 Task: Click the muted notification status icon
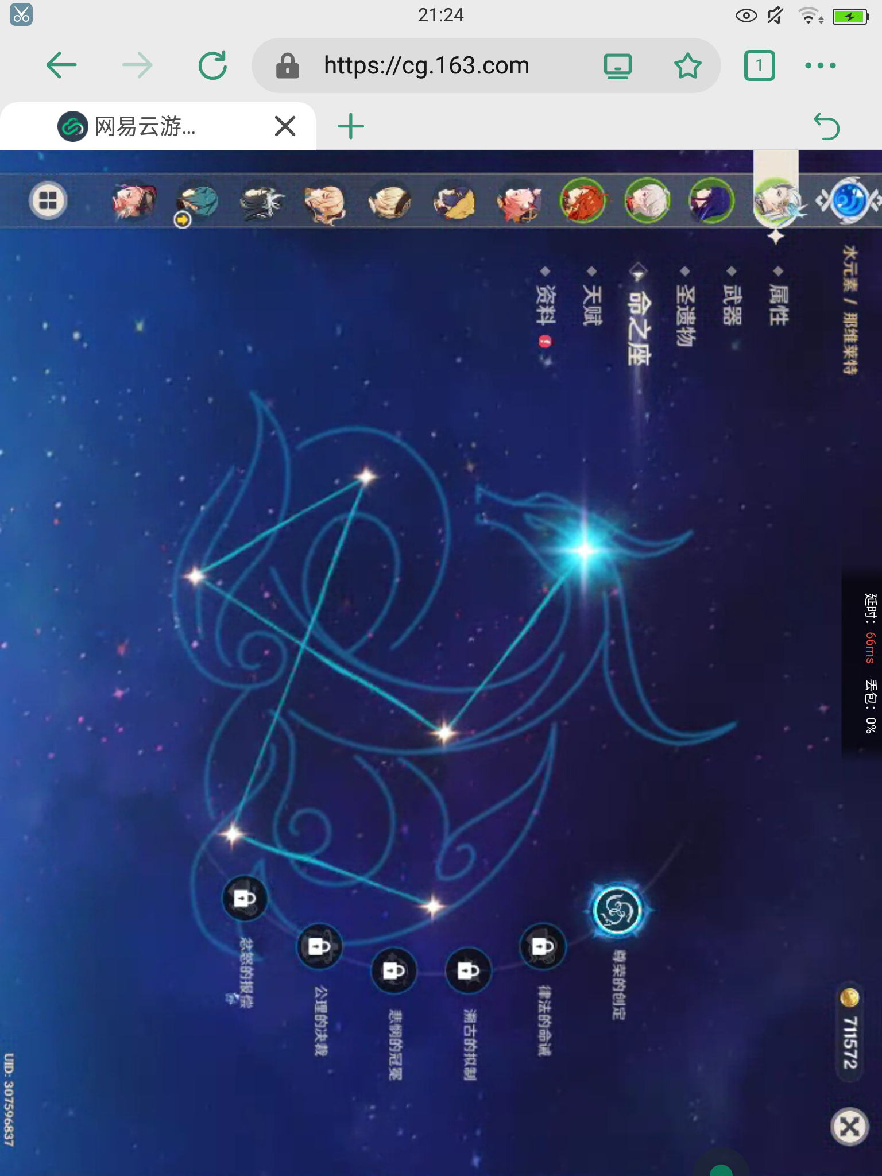[776, 16]
